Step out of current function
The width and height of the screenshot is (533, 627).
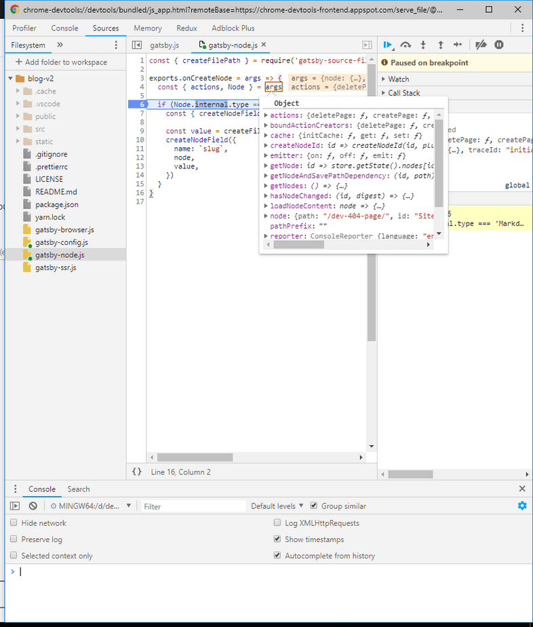tap(440, 45)
